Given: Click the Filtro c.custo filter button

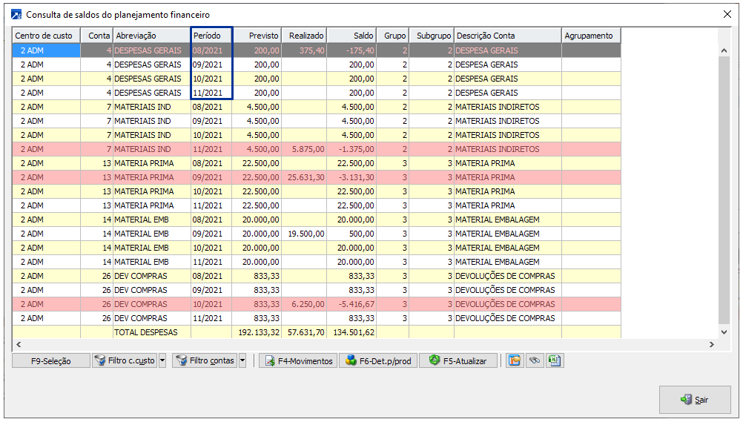Looking at the screenshot, I should [124, 360].
